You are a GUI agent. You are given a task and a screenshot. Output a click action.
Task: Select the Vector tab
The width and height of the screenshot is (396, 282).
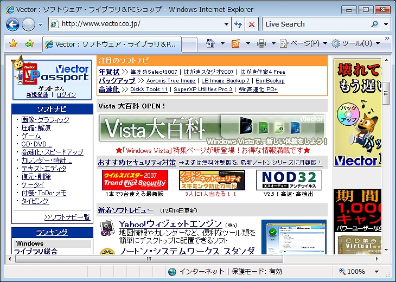(112, 44)
